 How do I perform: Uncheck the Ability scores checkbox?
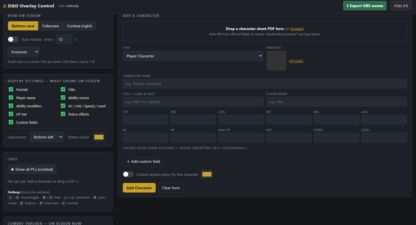(x=63, y=97)
